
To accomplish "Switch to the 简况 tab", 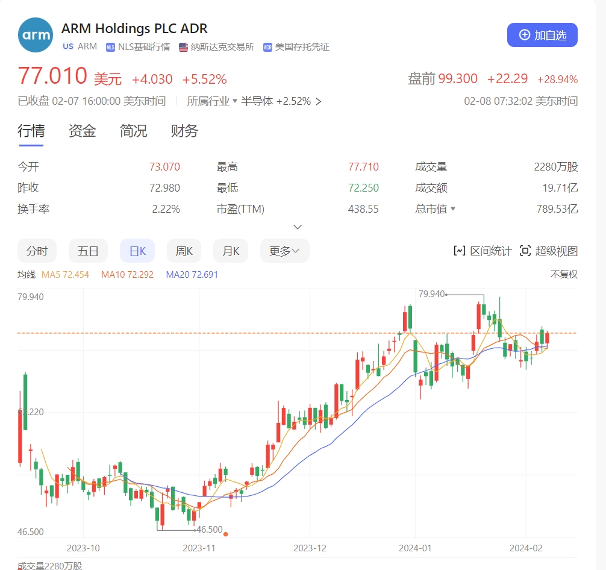I will (133, 131).
